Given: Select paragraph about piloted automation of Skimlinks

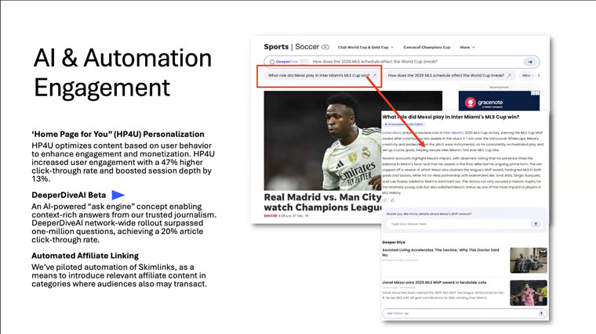Looking at the screenshot, I should coord(119,275).
